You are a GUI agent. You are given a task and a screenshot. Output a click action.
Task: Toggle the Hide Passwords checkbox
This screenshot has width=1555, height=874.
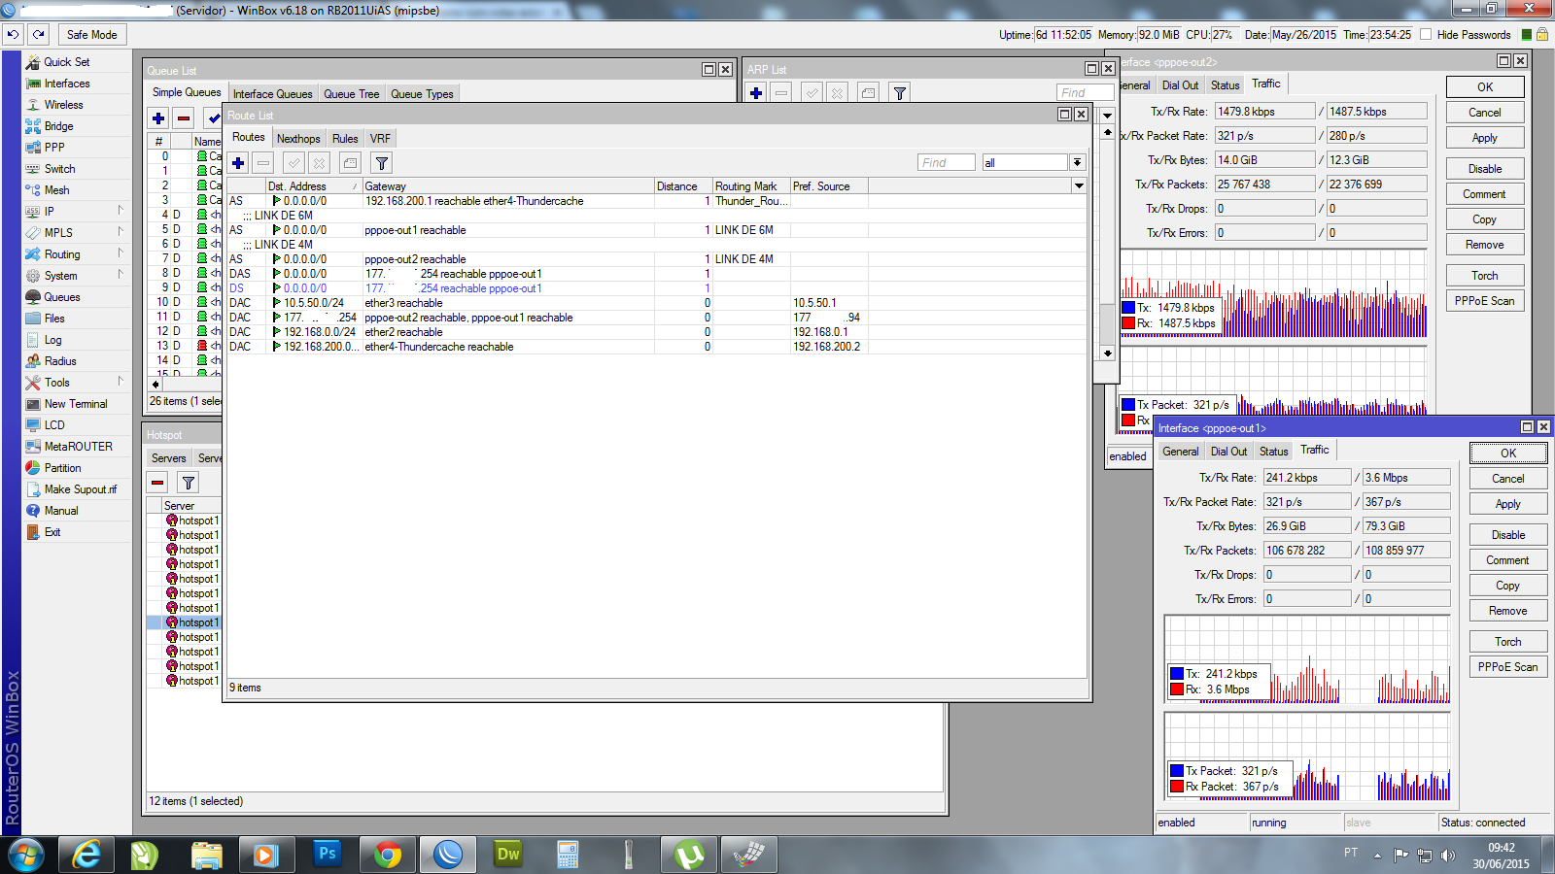pyautogui.click(x=1426, y=34)
